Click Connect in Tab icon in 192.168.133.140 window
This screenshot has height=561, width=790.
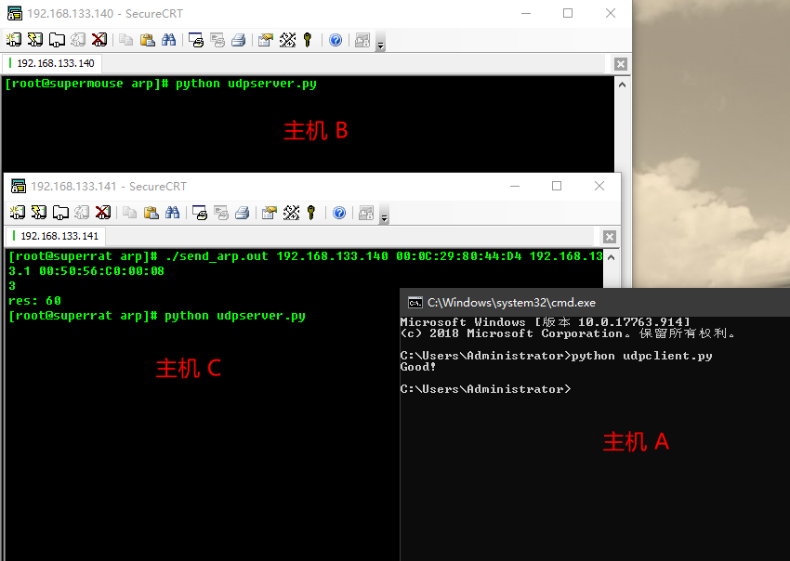(x=57, y=40)
